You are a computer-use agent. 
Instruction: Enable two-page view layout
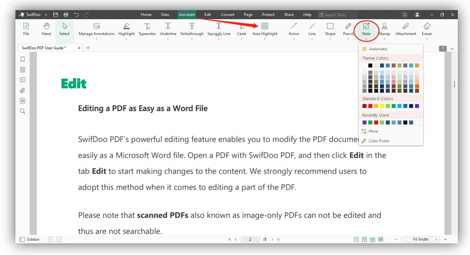tap(364, 239)
